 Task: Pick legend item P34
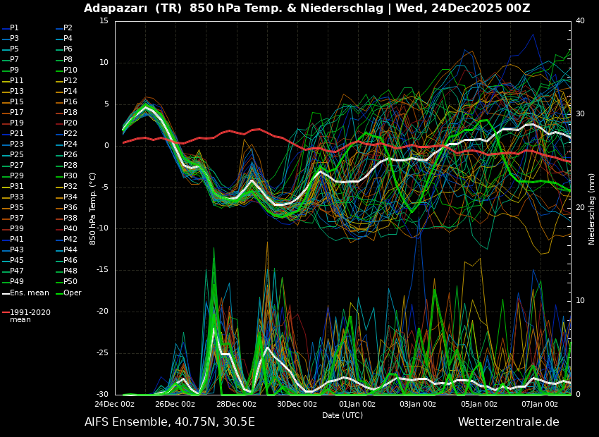point(66,197)
